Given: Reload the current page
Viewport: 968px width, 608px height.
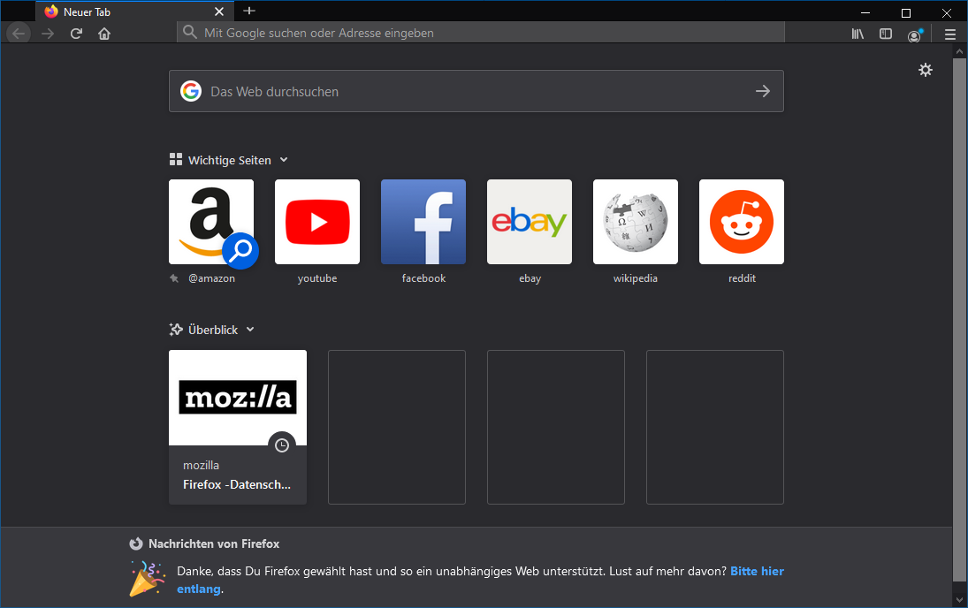Looking at the screenshot, I should click(x=76, y=34).
